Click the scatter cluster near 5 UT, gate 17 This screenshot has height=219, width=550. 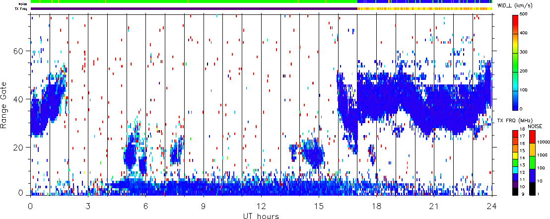click(x=130, y=153)
